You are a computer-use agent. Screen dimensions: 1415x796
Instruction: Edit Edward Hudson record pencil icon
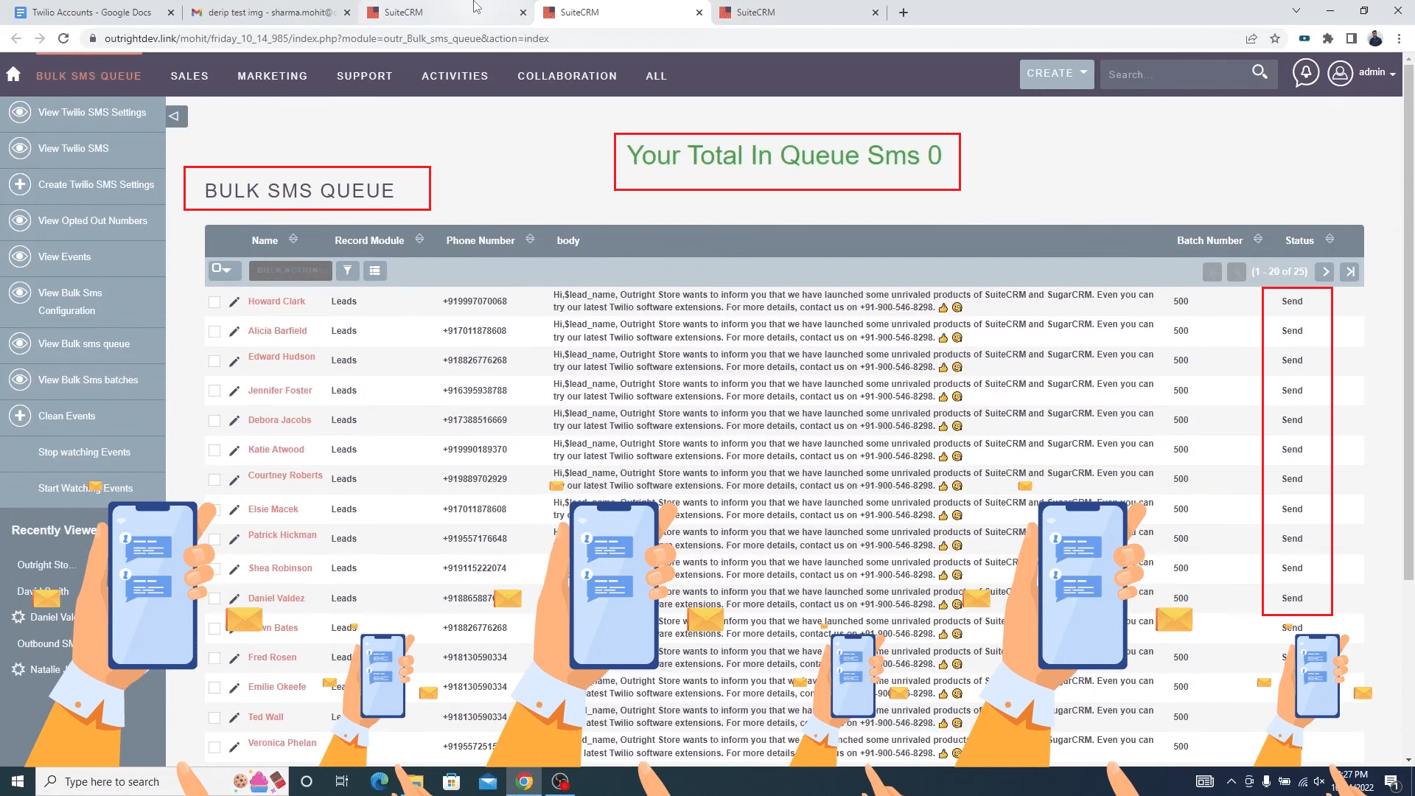click(234, 361)
